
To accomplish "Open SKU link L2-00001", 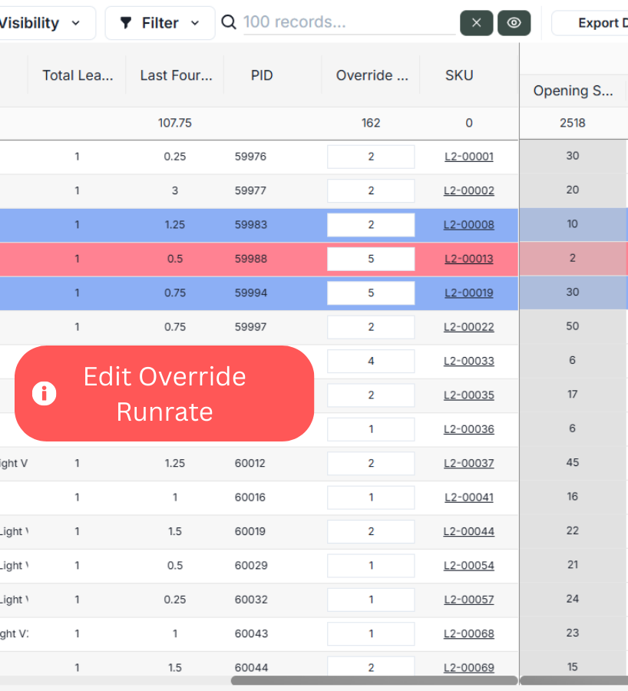I will pyautogui.click(x=468, y=157).
